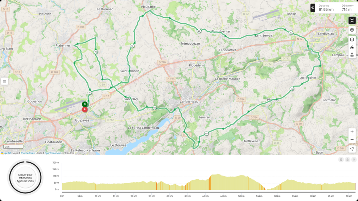Zoom out of the map
Image resolution: width=358 pixels, height=201 pixels.
(352, 140)
